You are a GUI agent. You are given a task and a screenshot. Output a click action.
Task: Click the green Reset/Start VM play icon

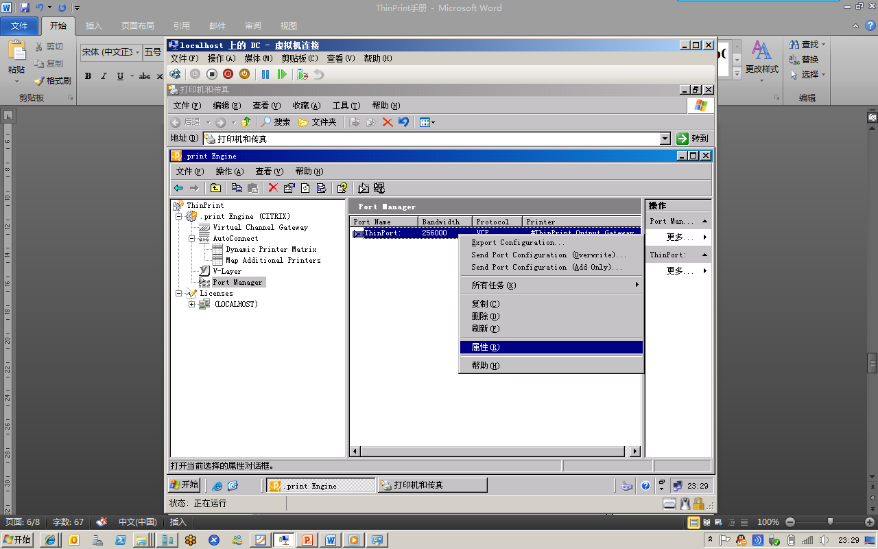click(282, 74)
